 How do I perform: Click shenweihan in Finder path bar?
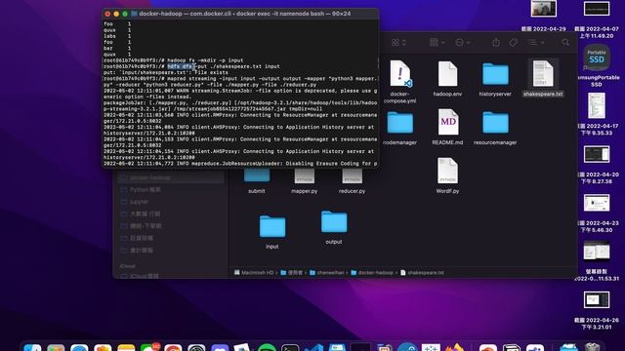pyautogui.click(x=327, y=273)
